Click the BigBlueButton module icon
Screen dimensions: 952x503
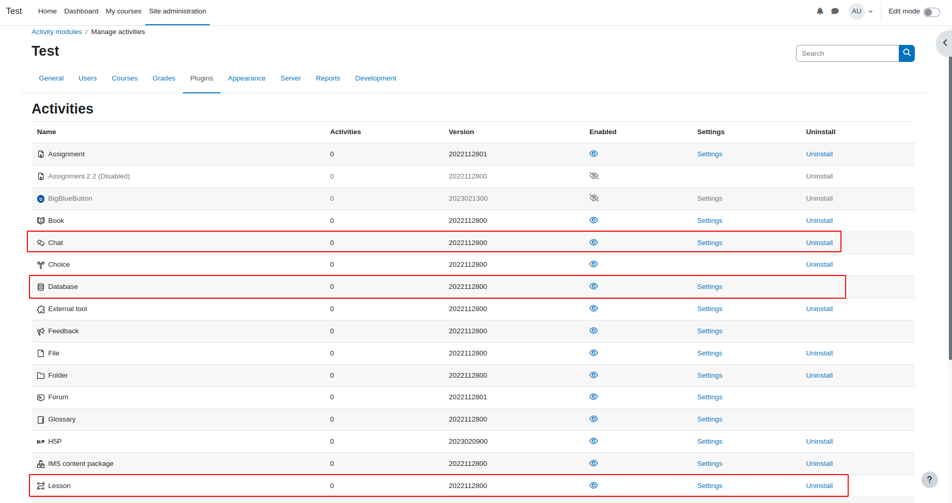pyautogui.click(x=41, y=199)
